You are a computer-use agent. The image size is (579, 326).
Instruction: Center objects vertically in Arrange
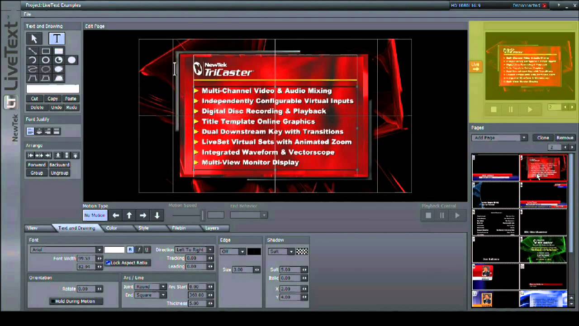click(67, 155)
